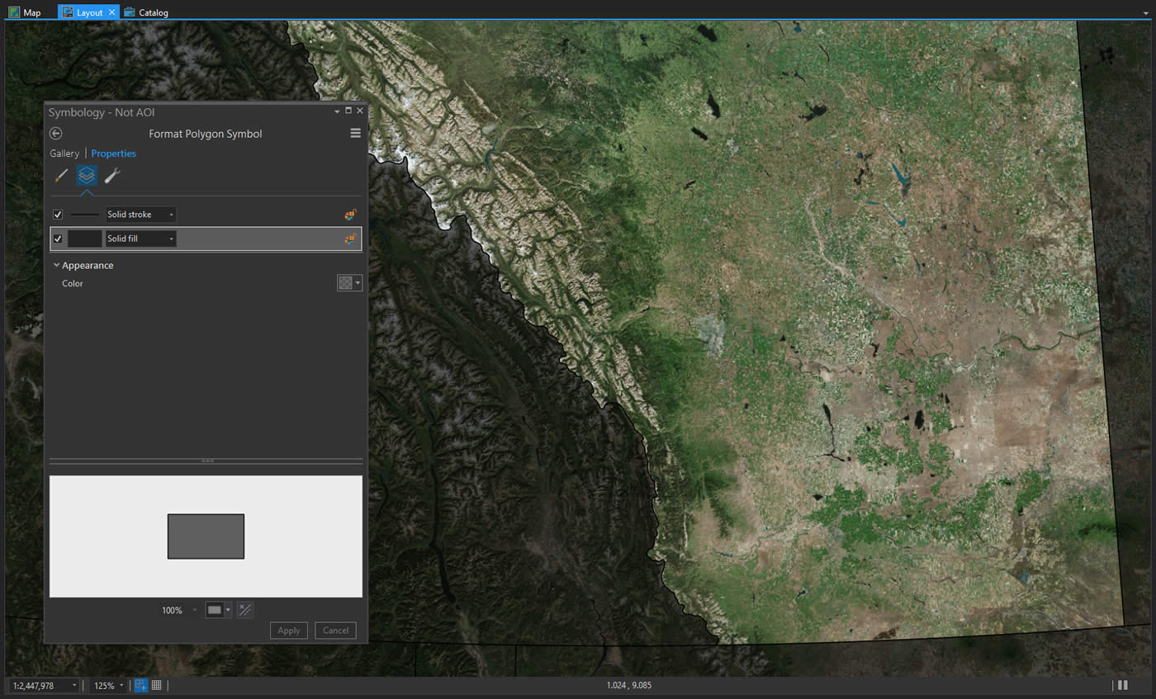
Task: Toggle the snapping icon in status bar
Action: pyautogui.click(x=140, y=685)
